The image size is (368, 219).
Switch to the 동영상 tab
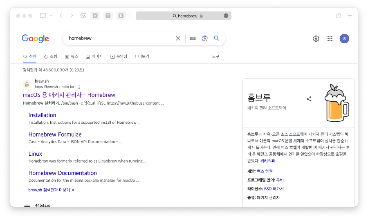(119, 56)
